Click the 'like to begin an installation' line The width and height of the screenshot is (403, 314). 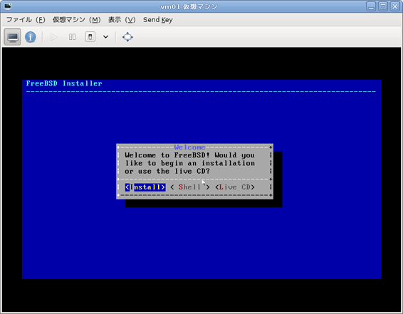coord(190,163)
